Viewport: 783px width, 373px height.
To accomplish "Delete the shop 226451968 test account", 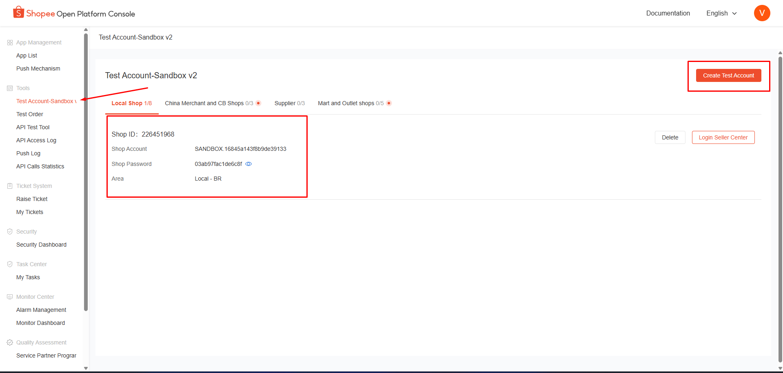I will (x=670, y=137).
